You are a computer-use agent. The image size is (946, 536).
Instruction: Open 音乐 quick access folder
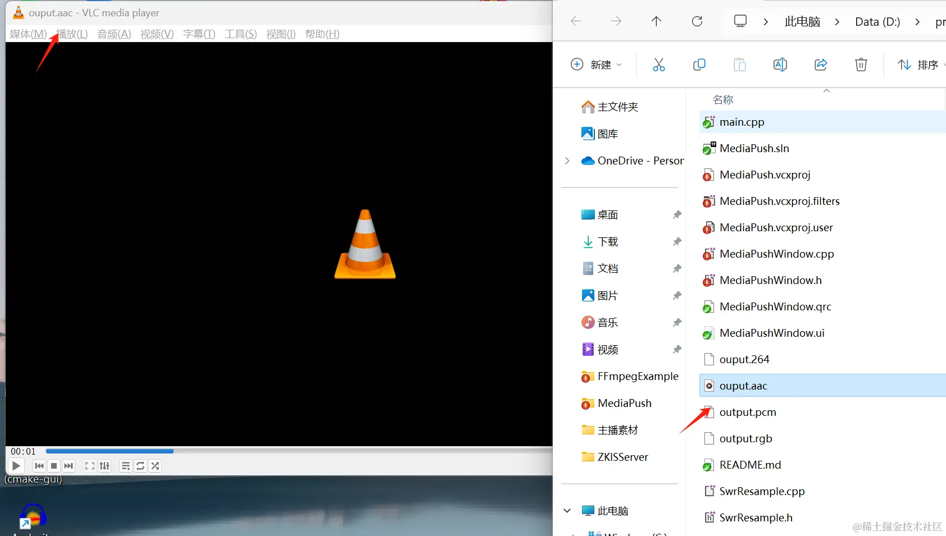(599, 322)
